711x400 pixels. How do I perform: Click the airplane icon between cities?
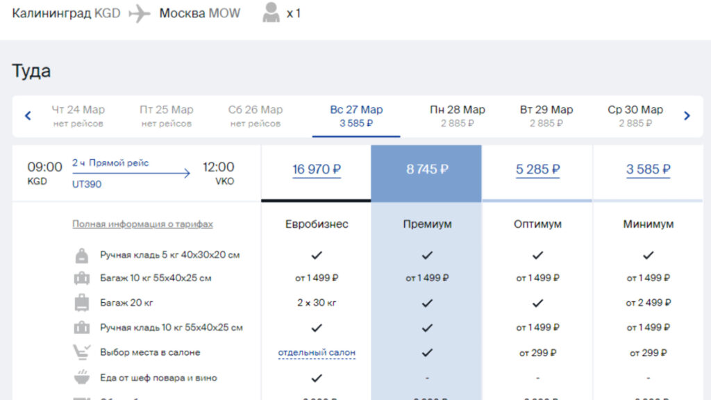click(140, 13)
